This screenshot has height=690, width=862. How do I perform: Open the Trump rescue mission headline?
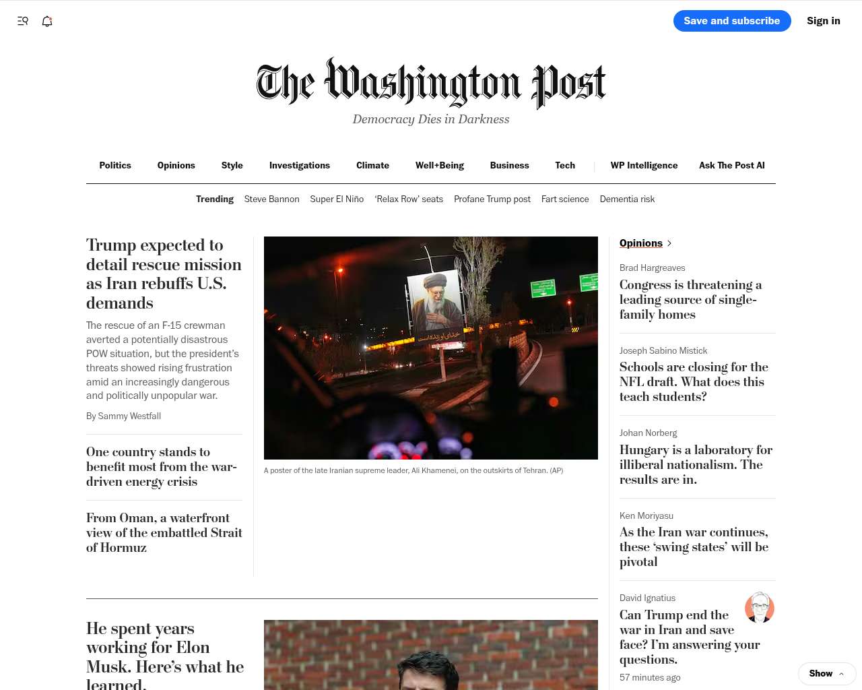click(x=164, y=274)
